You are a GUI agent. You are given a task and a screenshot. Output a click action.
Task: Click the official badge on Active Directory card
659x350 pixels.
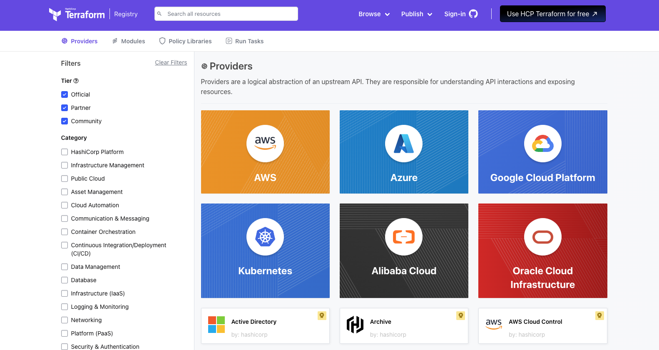click(322, 315)
